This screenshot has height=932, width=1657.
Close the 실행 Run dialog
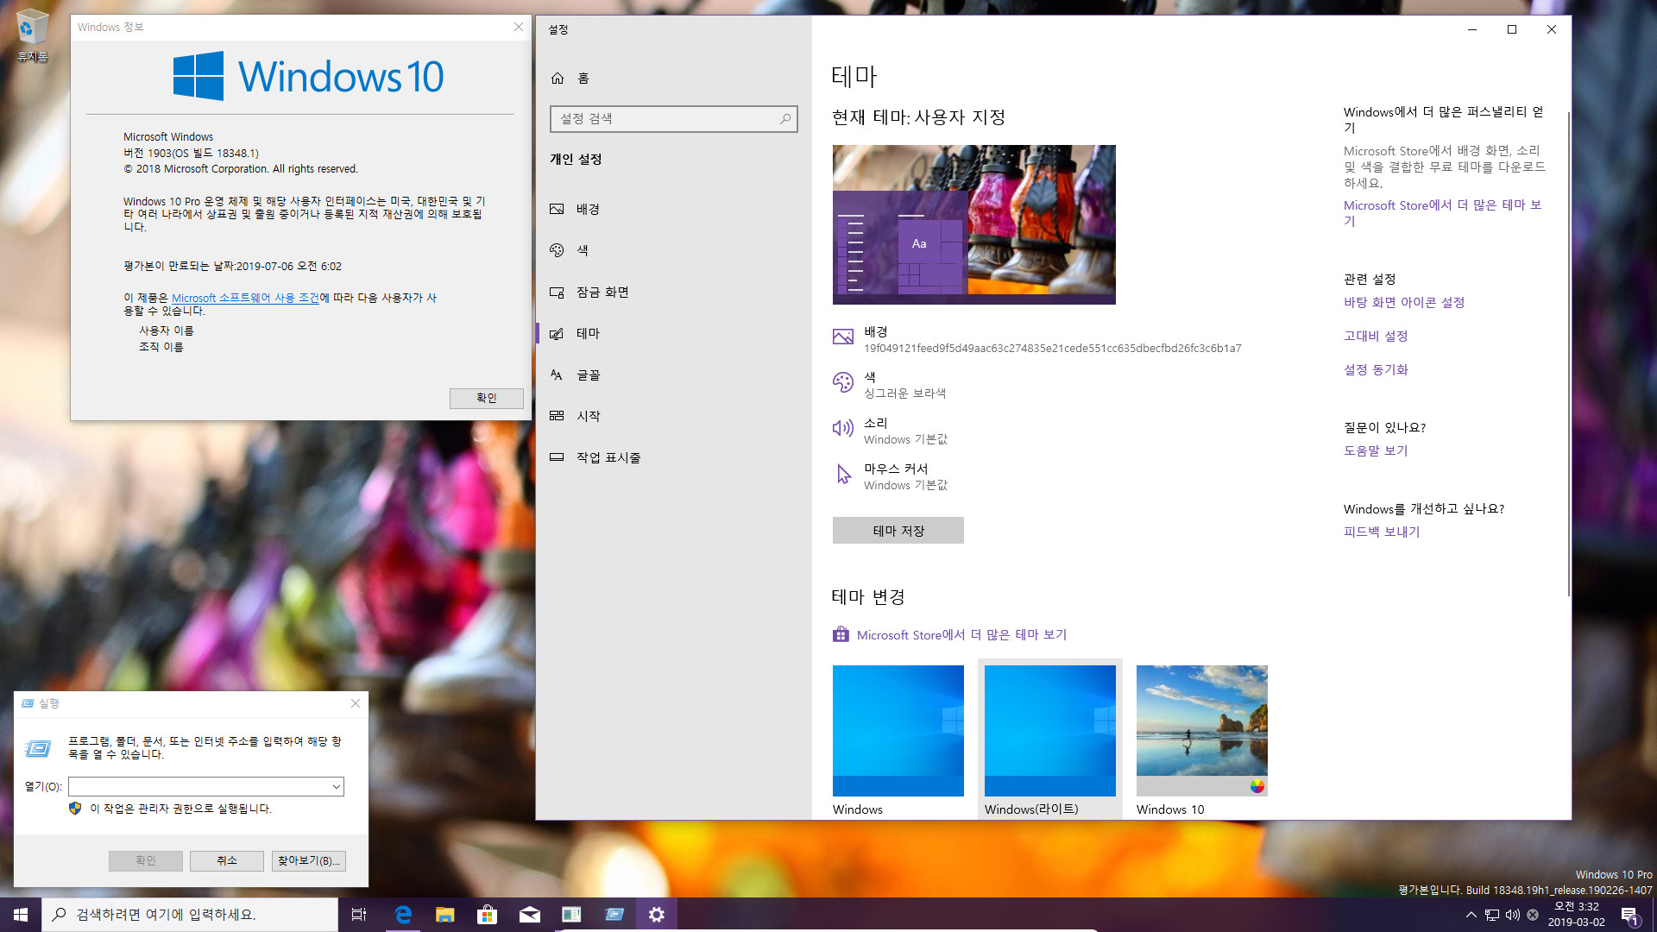(356, 703)
